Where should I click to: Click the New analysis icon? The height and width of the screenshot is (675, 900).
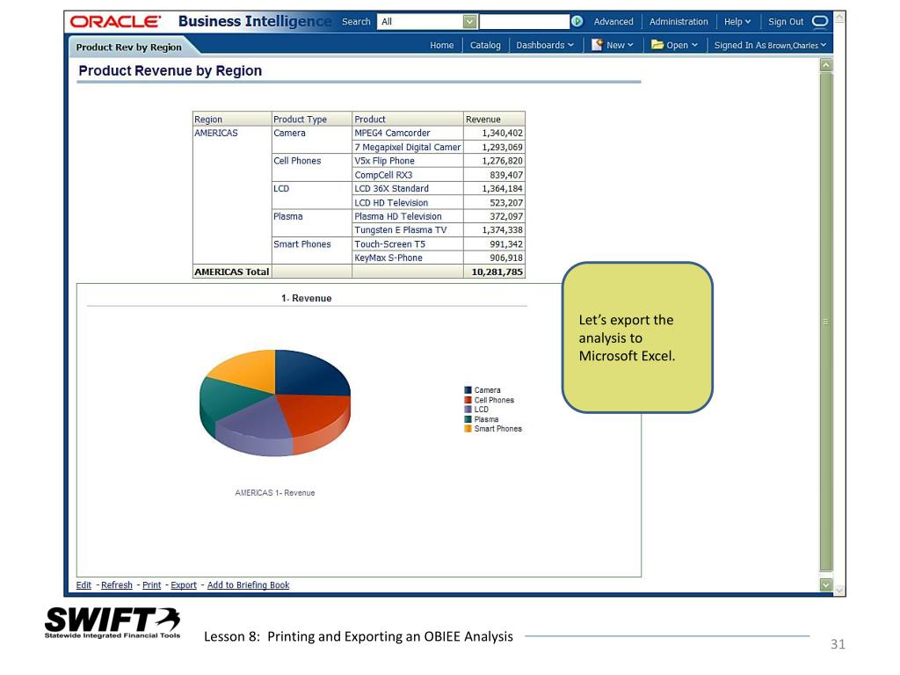597,45
